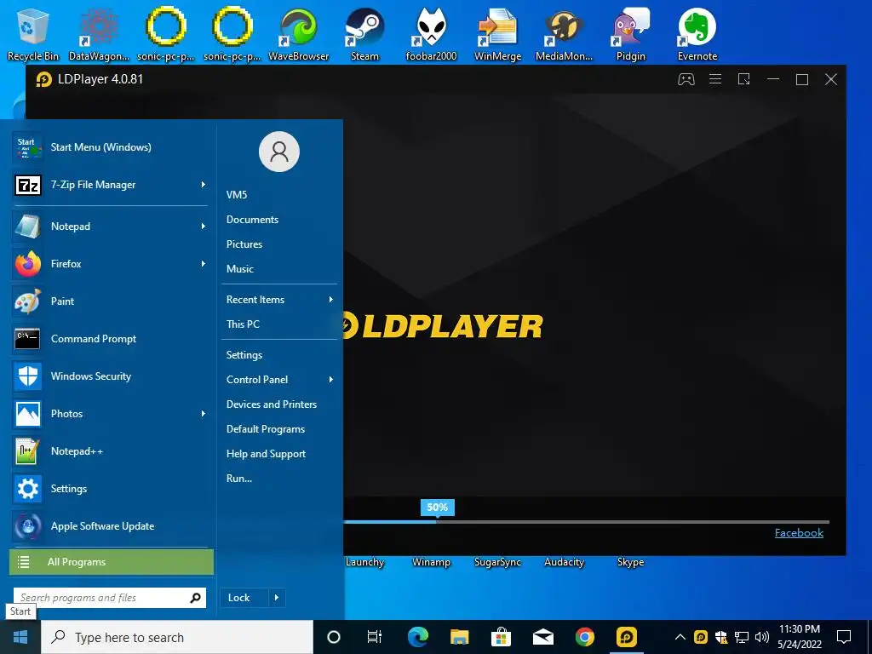872x654 pixels.
Task: Show All Programs list
Action: [112, 562]
